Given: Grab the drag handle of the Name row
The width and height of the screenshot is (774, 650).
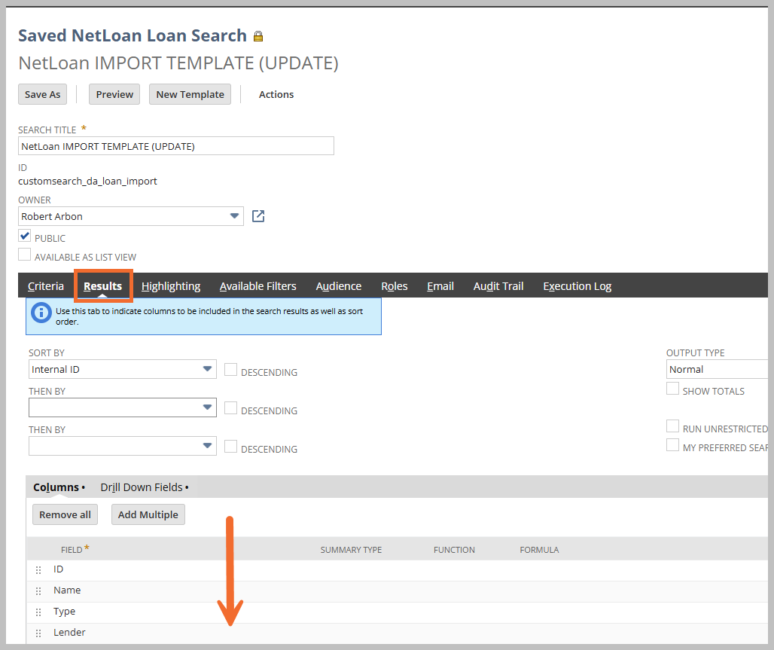Looking at the screenshot, I should click(x=38, y=591).
